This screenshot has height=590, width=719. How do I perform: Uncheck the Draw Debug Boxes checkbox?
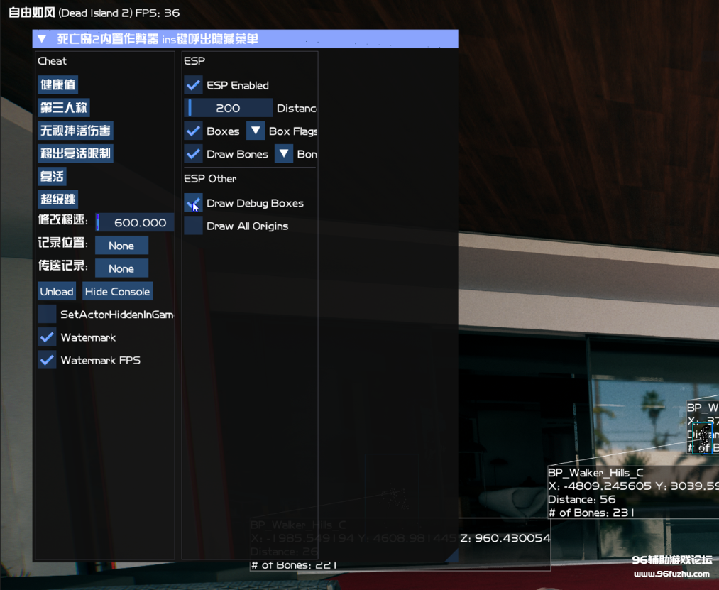193,203
